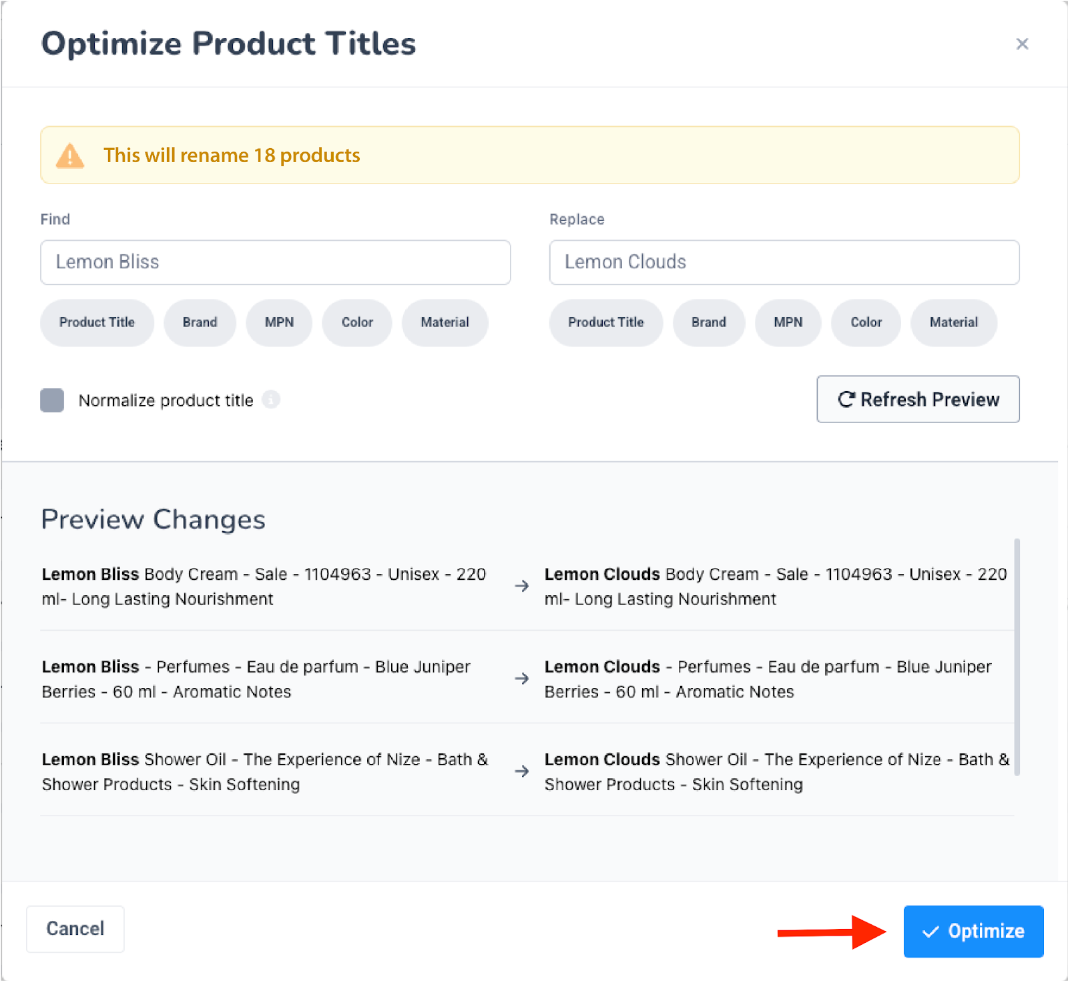Viewport: 1068px width, 981px height.
Task: Click the arrow in the Body Cream preview row
Action: [x=521, y=586]
